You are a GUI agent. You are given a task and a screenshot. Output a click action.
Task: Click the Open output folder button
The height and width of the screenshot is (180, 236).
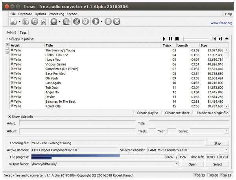pos(192,164)
